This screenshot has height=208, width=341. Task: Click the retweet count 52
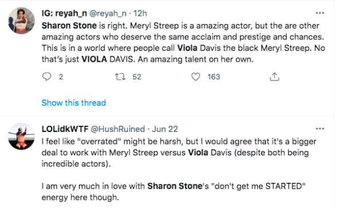(137, 77)
